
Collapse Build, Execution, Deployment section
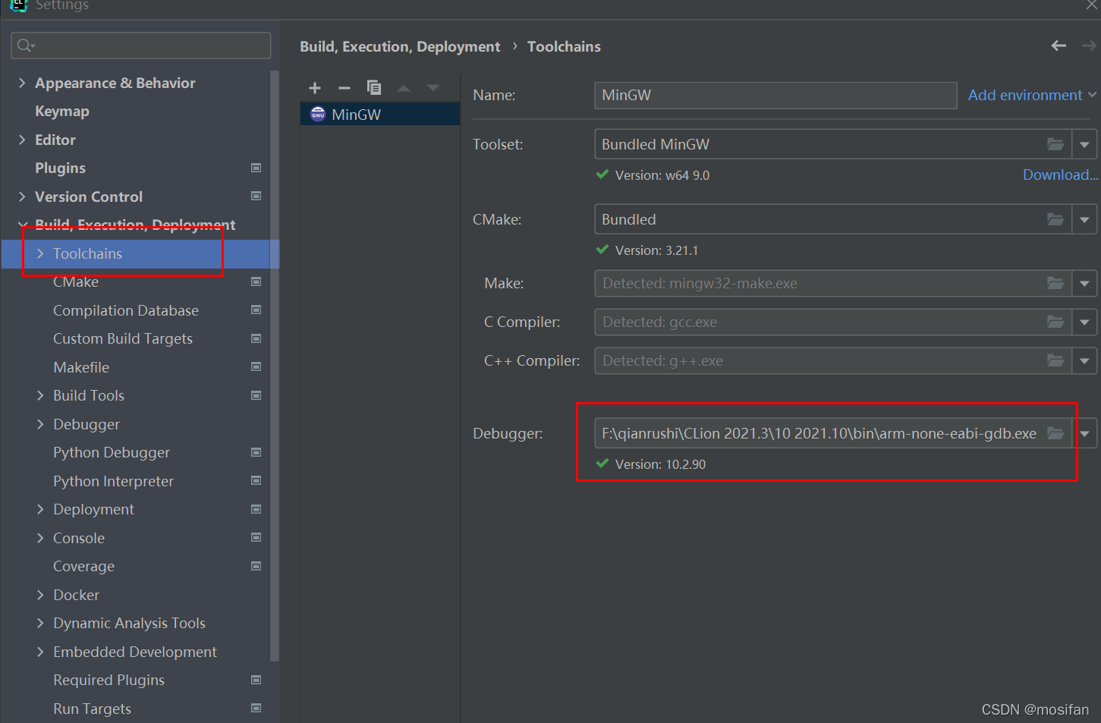coord(22,225)
